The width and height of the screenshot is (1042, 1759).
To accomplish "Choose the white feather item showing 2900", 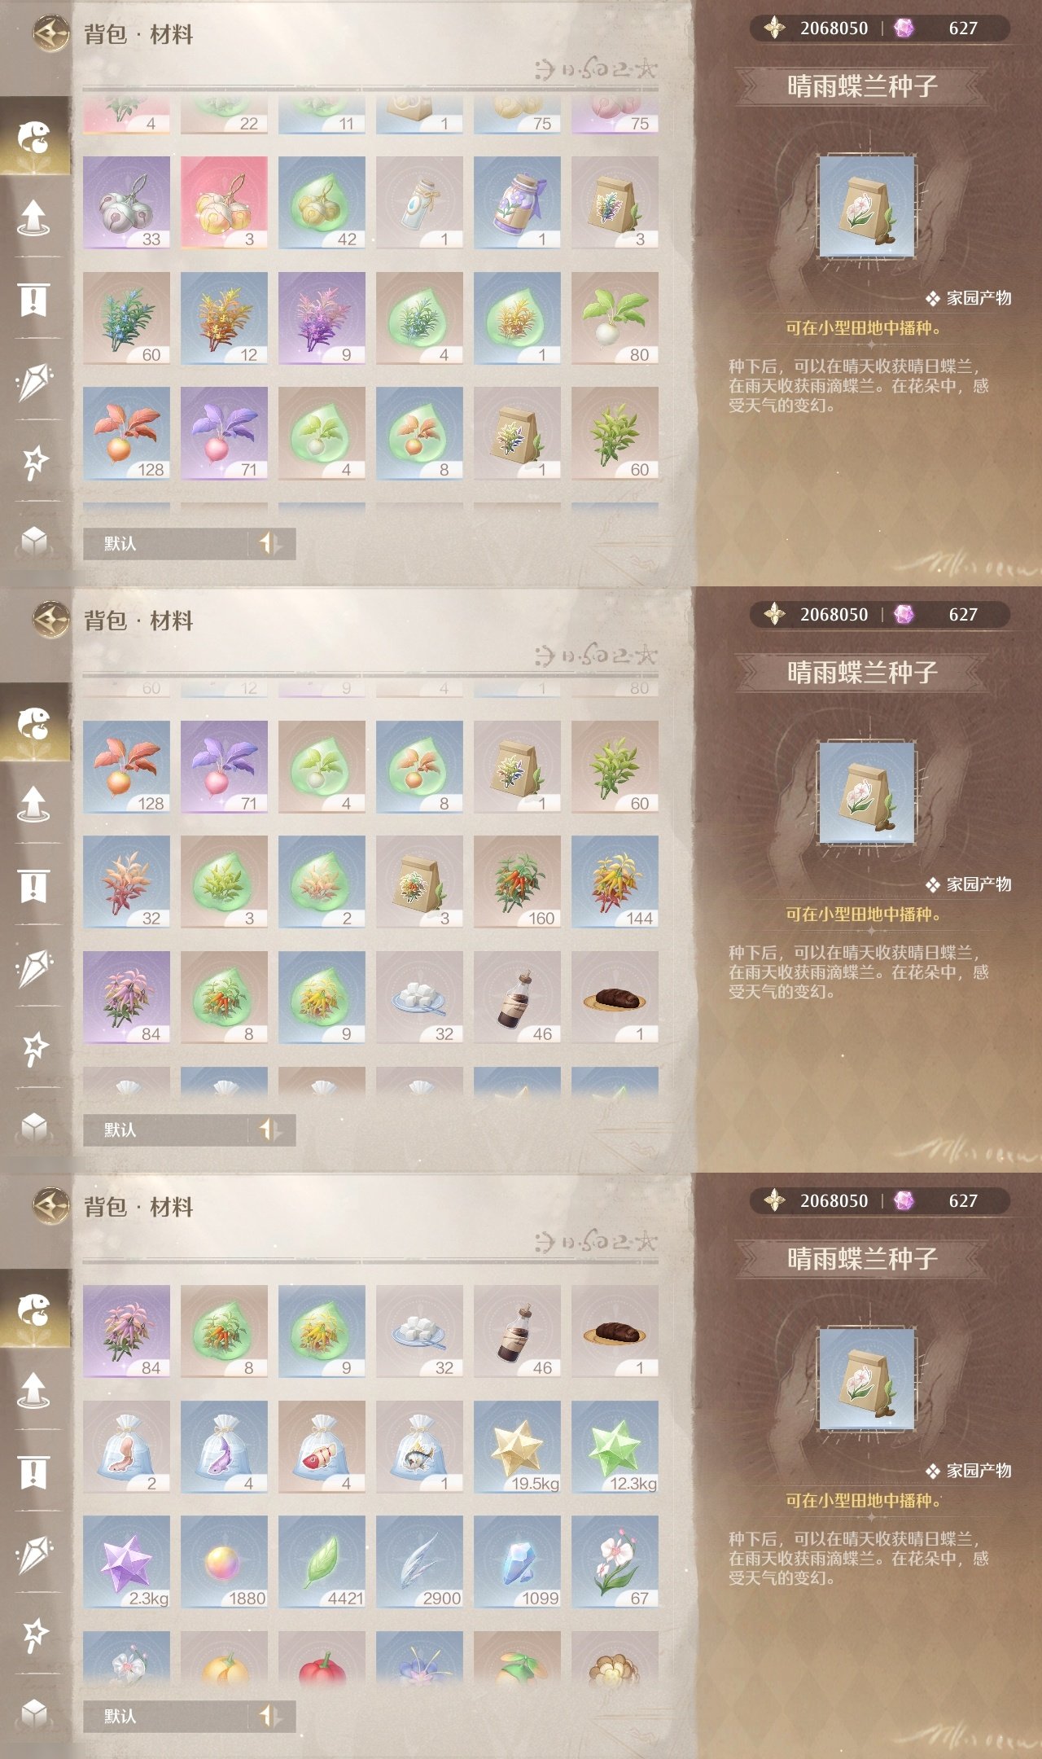I will [419, 1562].
